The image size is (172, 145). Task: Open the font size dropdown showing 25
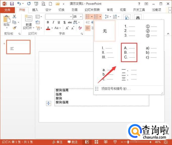81,17
